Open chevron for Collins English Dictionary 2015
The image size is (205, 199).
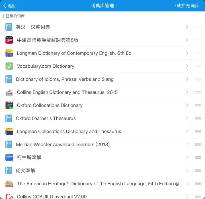(187, 92)
